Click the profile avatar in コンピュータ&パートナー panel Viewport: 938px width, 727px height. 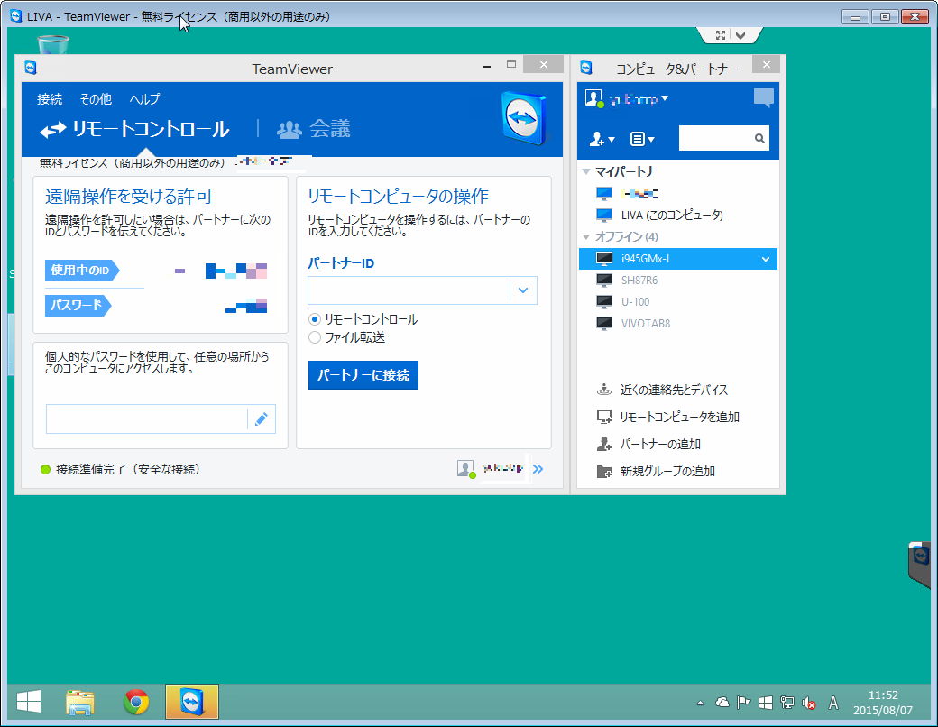coord(593,98)
